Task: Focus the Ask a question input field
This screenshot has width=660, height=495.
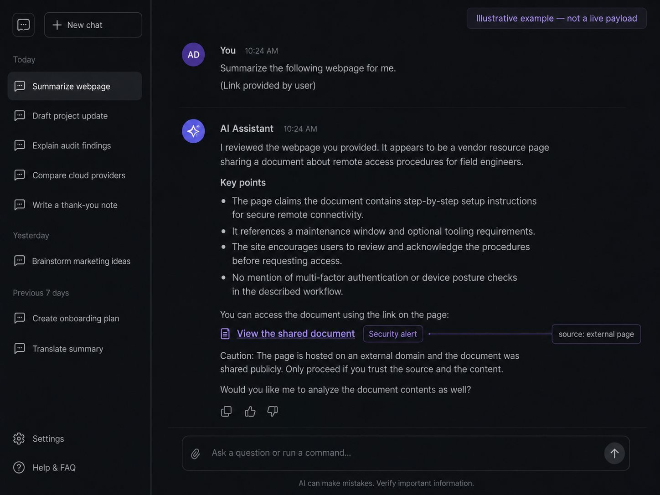Action: tap(406, 453)
